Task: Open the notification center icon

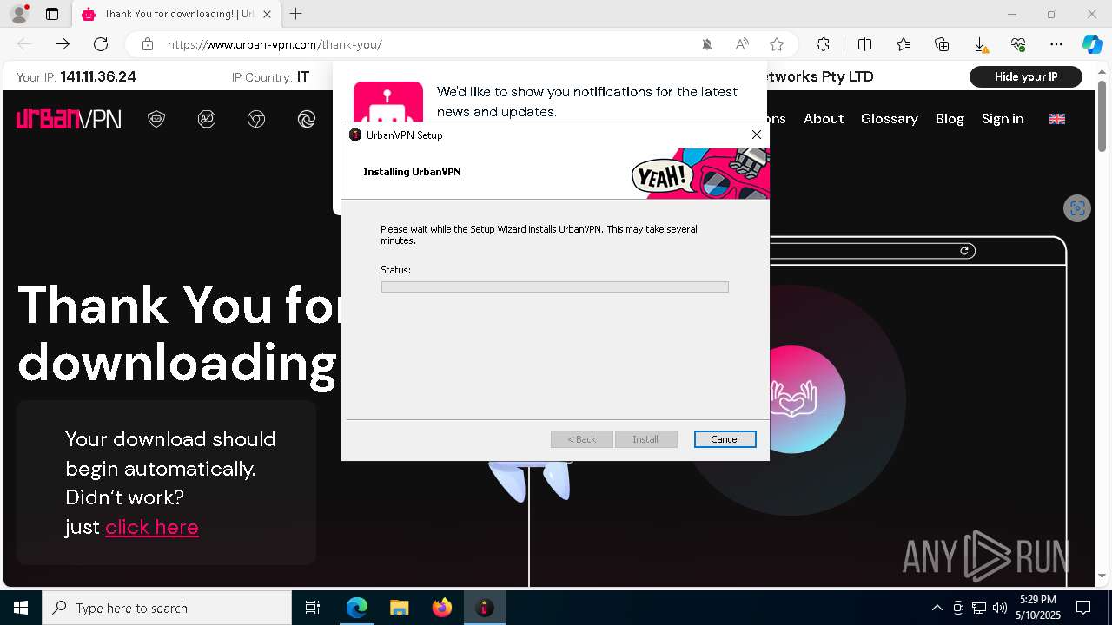Action: pyautogui.click(x=1083, y=608)
